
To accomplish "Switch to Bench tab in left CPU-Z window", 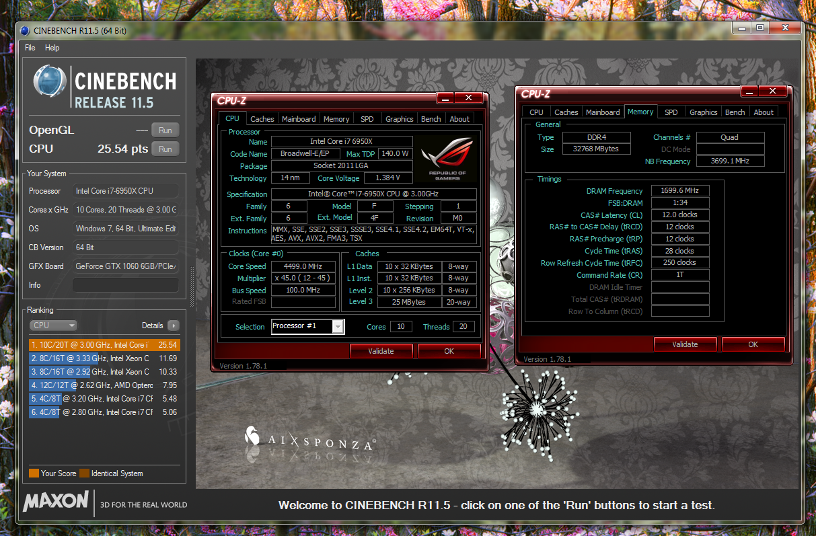I will [431, 119].
